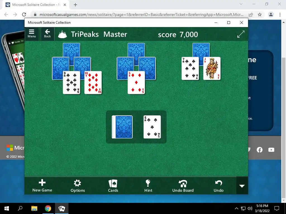286x214 pixels.
Task: Play the 9 of clubs card
Action: point(71,82)
